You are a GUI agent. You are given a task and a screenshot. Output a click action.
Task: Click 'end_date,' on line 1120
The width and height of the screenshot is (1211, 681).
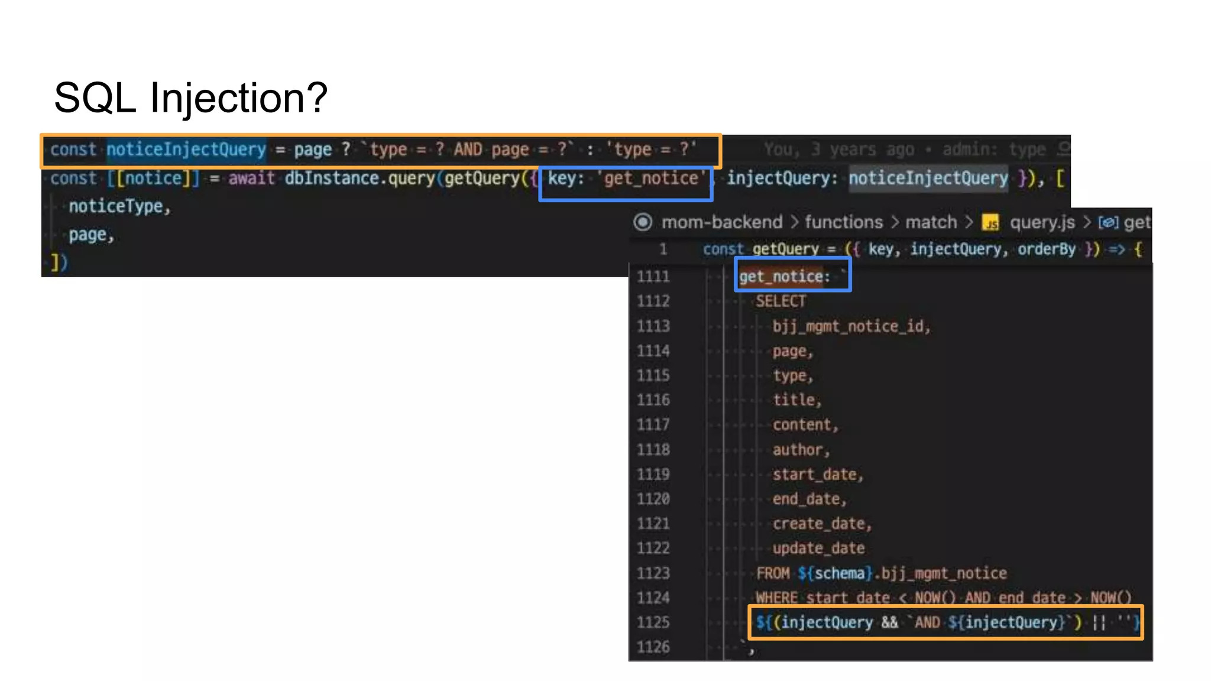pyautogui.click(x=810, y=500)
